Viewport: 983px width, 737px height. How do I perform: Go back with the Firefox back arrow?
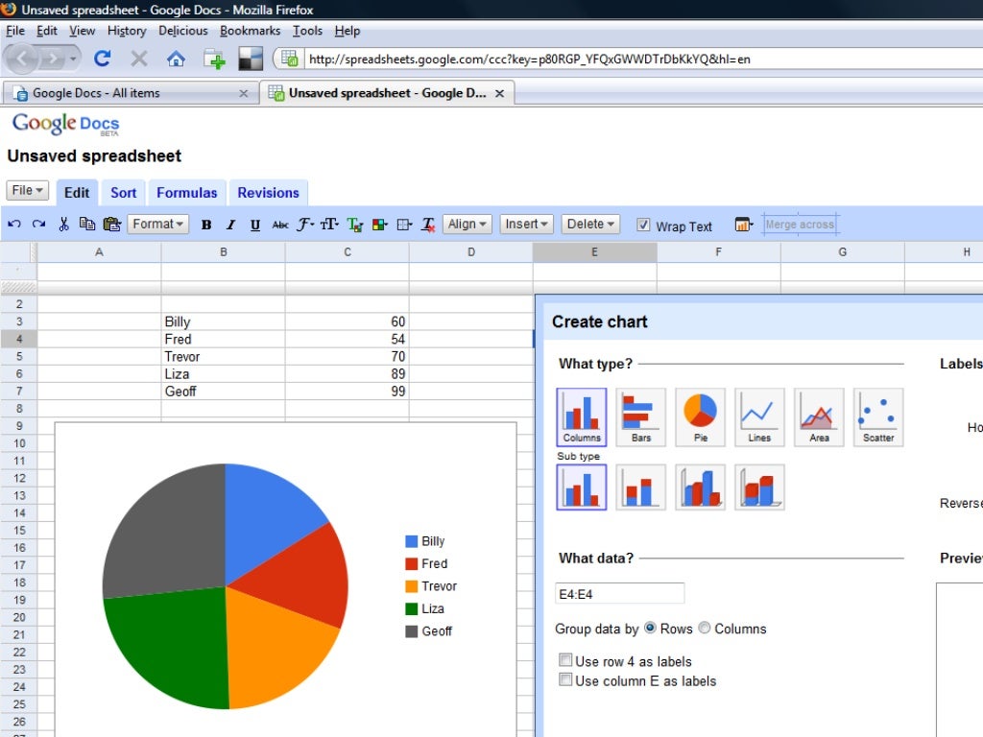22,59
